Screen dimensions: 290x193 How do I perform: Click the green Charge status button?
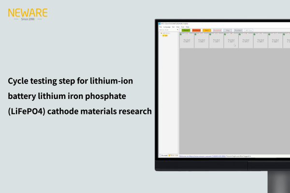[x=186, y=30]
